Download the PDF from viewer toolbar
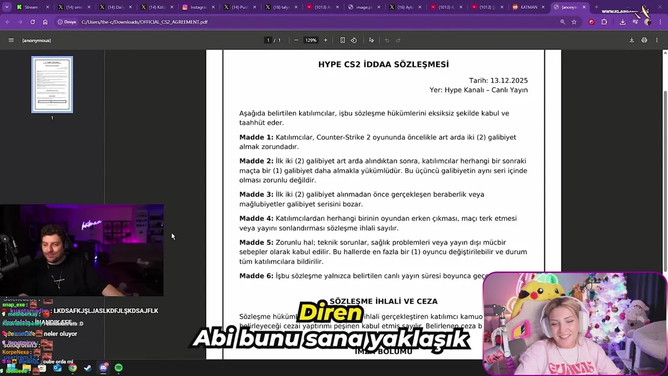Image resolution: width=668 pixels, height=376 pixels. click(x=631, y=40)
